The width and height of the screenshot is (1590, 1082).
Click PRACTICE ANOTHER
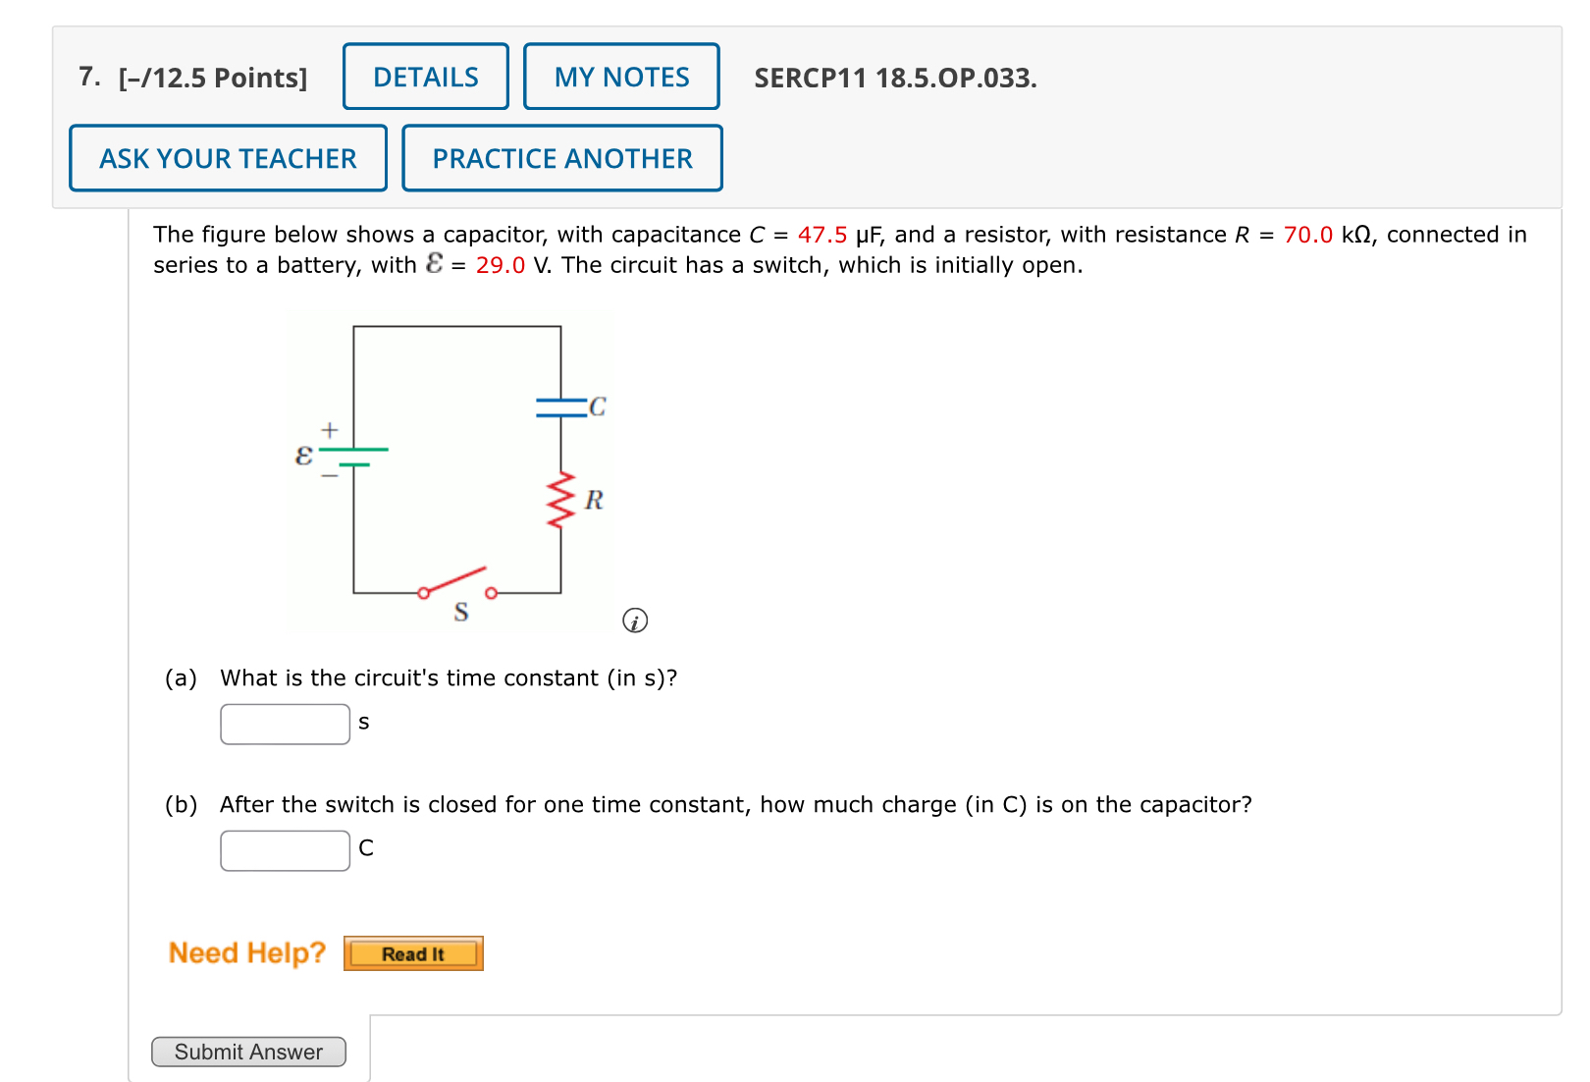(561, 158)
